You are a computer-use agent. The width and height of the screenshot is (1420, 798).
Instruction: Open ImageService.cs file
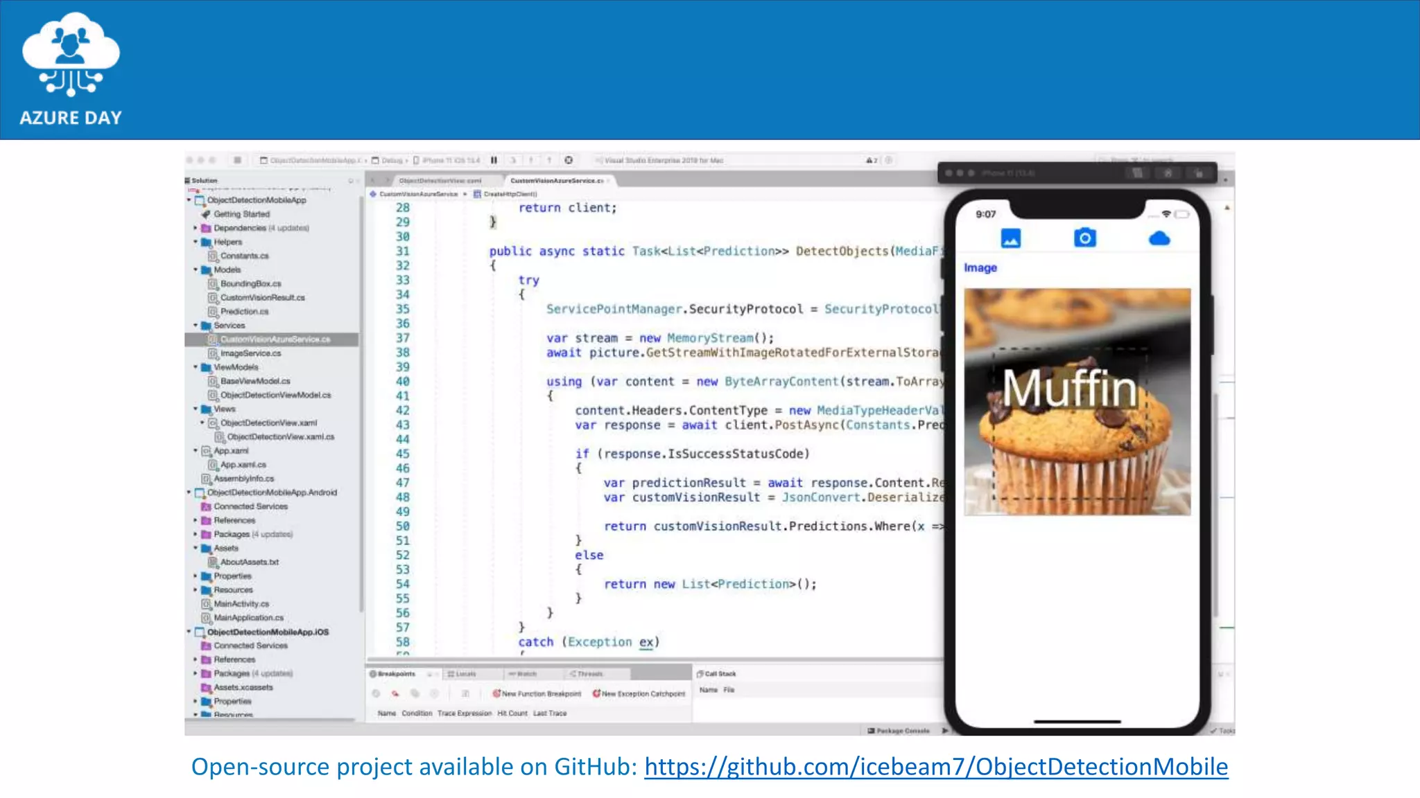(250, 353)
